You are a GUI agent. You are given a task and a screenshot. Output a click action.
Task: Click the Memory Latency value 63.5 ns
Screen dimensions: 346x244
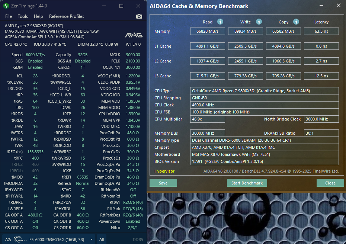(x=321, y=31)
